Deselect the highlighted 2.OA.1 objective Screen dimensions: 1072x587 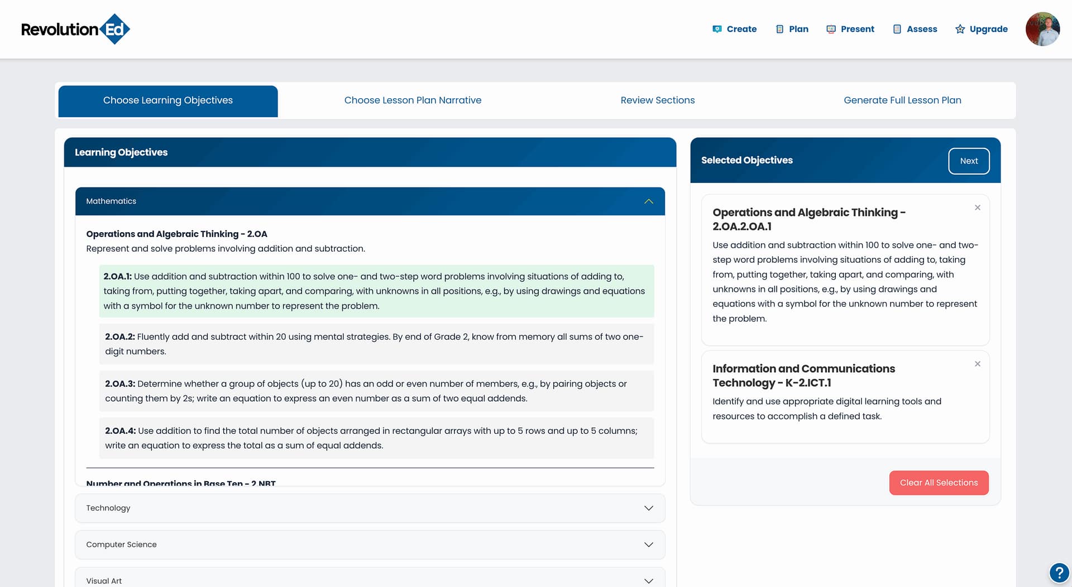[x=376, y=291]
